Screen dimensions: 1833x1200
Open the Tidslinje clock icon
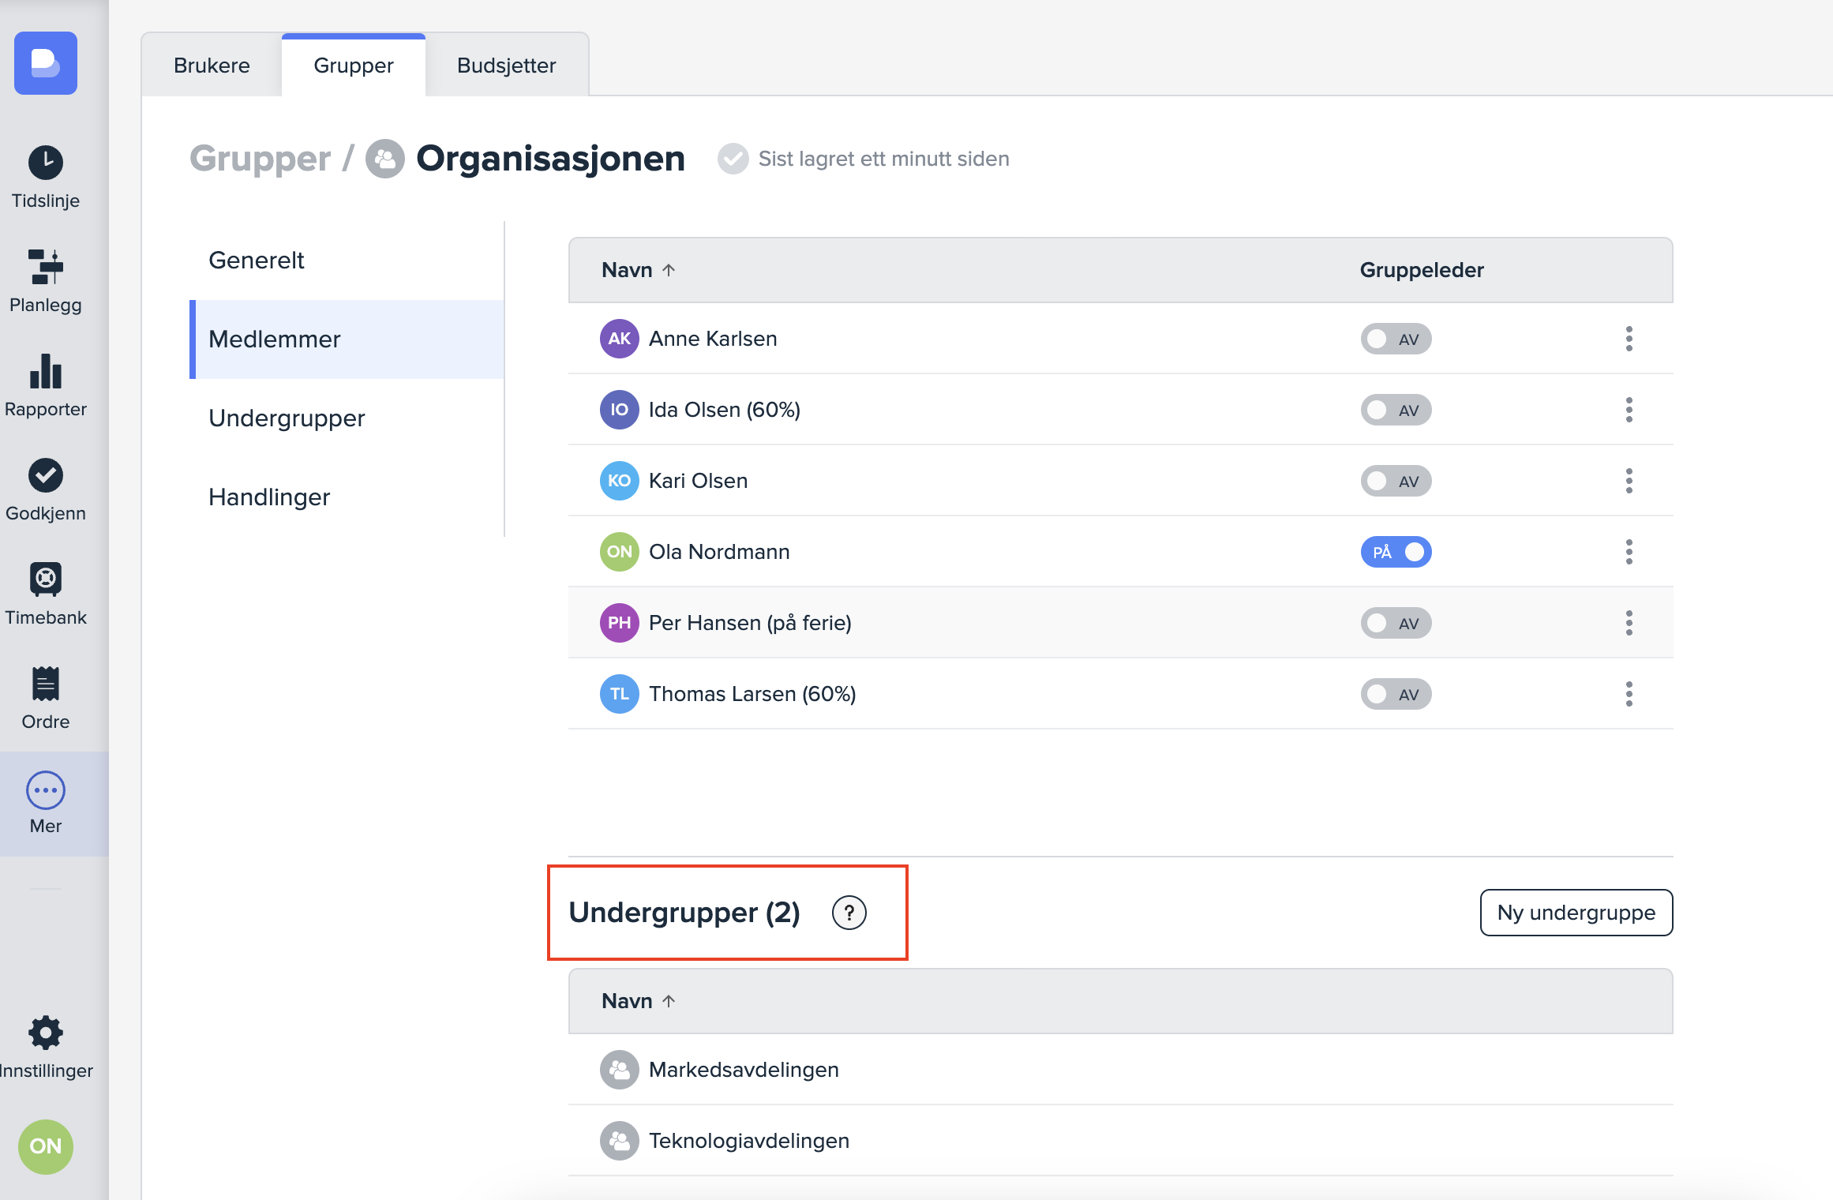46,163
